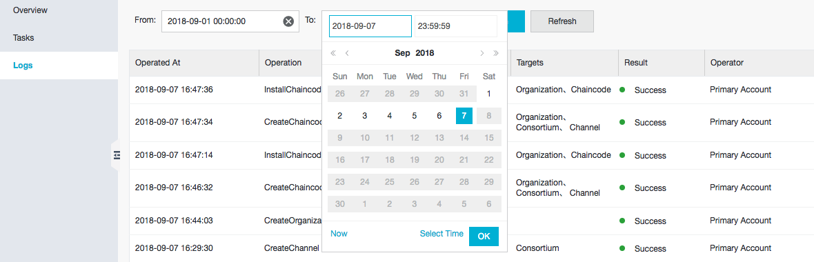This screenshot has height=262, width=814.
Task: Click the Success status dot in first row
Action: (x=622, y=90)
